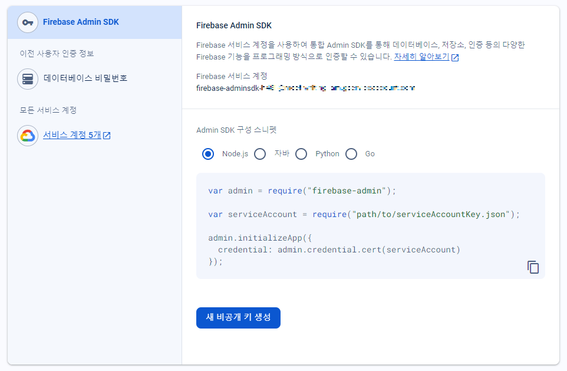Open the Firebase Admin SDK sidebar item

(x=94, y=22)
